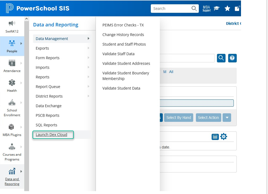Image resolution: width=268 pixels, height=194 pixels.
Task: Click the header Search input field
Action: pyautogui.click(x=171, y=9)
